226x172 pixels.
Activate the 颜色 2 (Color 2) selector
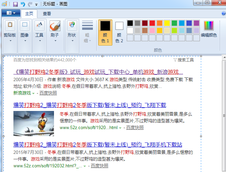119,32
